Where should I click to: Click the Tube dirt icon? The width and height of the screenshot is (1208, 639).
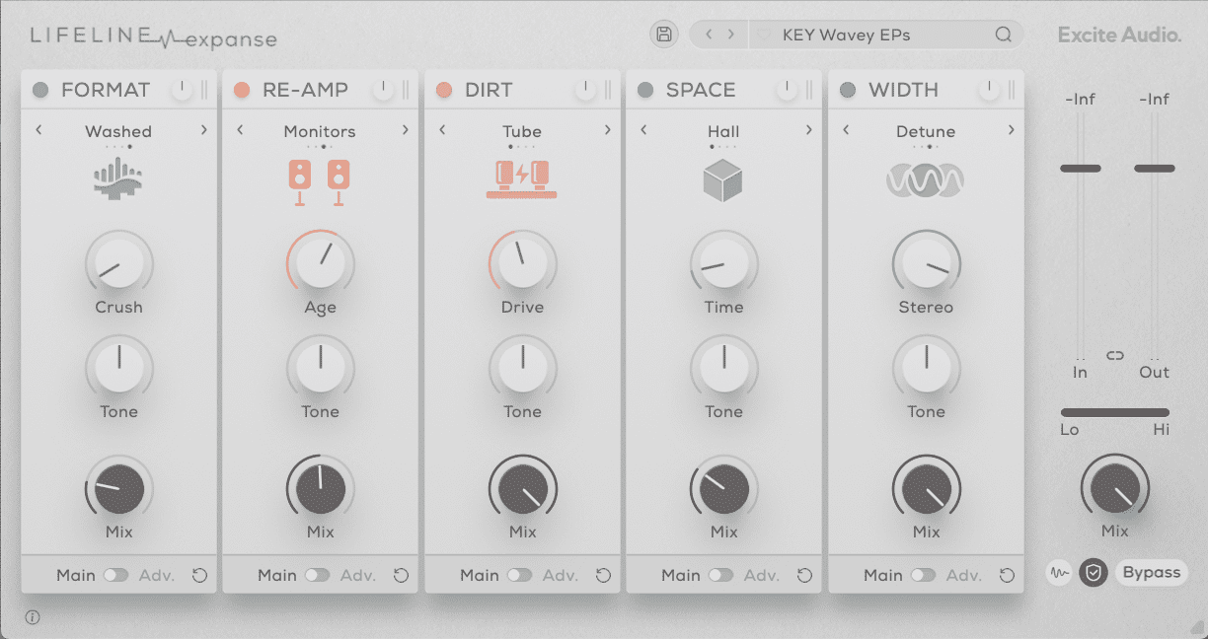click(521, 179)
